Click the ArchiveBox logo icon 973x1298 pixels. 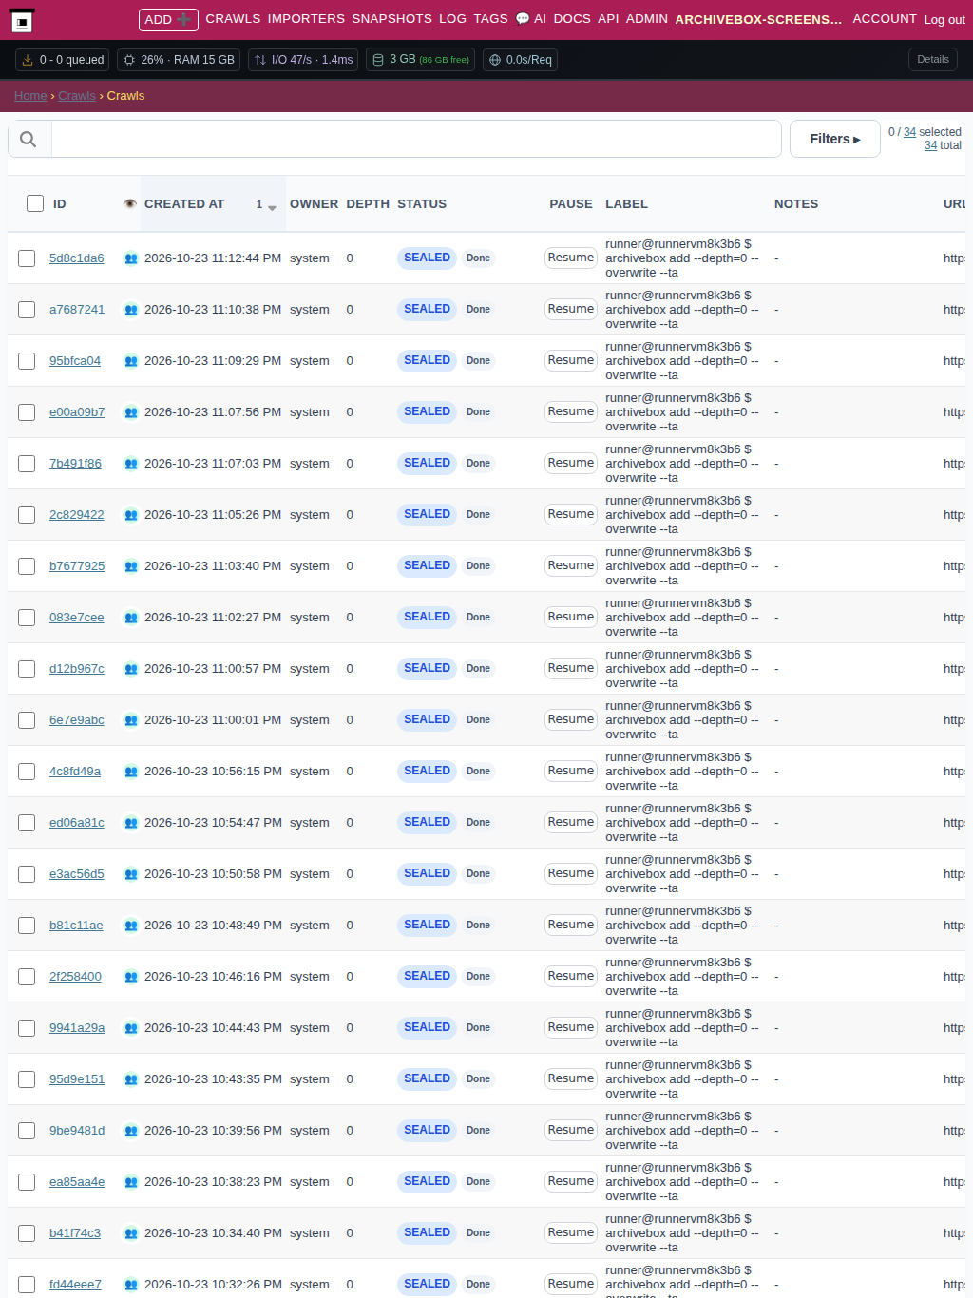[23, 20]
